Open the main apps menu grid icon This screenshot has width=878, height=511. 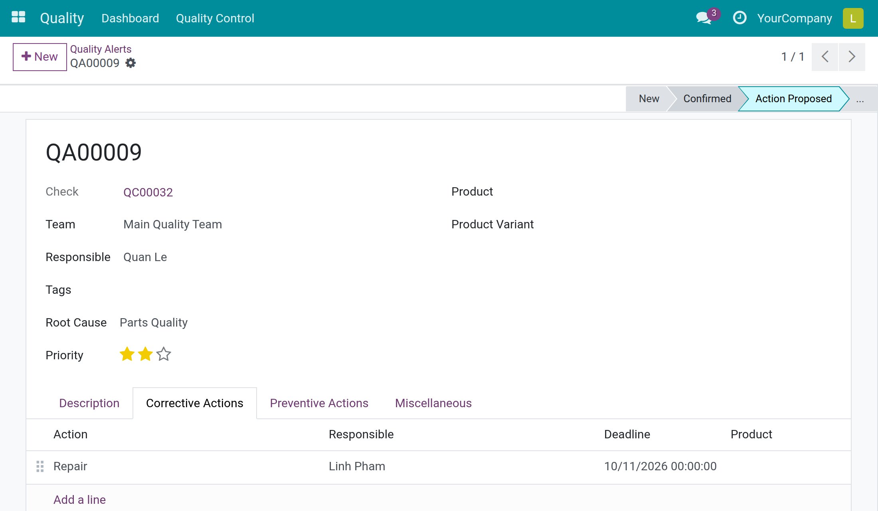click(18, 18)
